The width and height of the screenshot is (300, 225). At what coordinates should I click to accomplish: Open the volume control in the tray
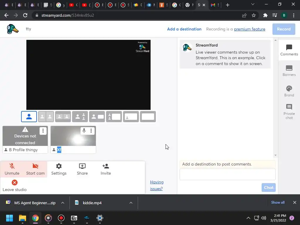click(x=264, y=218)
